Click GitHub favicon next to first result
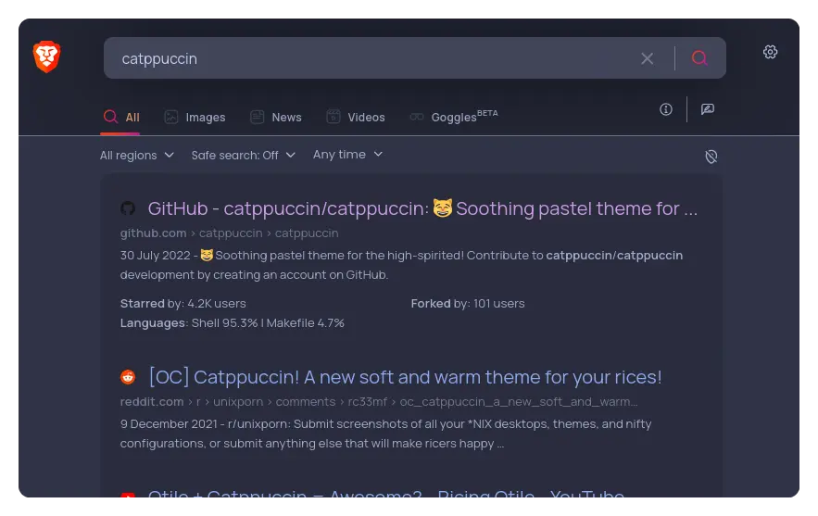Image resolution: width=818 pixels, height=516 pixels. (x=128, y=208)
